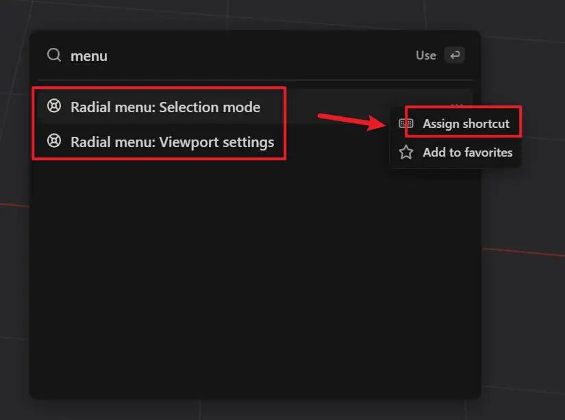Image resolution: width=565 pixels, height=420 pixels.
Task: Click the keyboard icon next to Assign shortcut
Action: pos(406,123)
